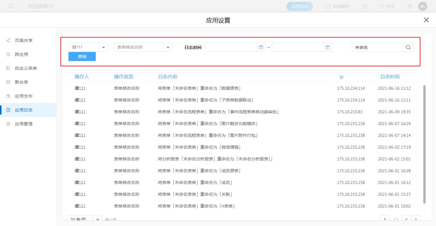The height and width of the screenshot is (226, 436).
Task: Select 应用日志 in the left sidebar
Action: 24,110
